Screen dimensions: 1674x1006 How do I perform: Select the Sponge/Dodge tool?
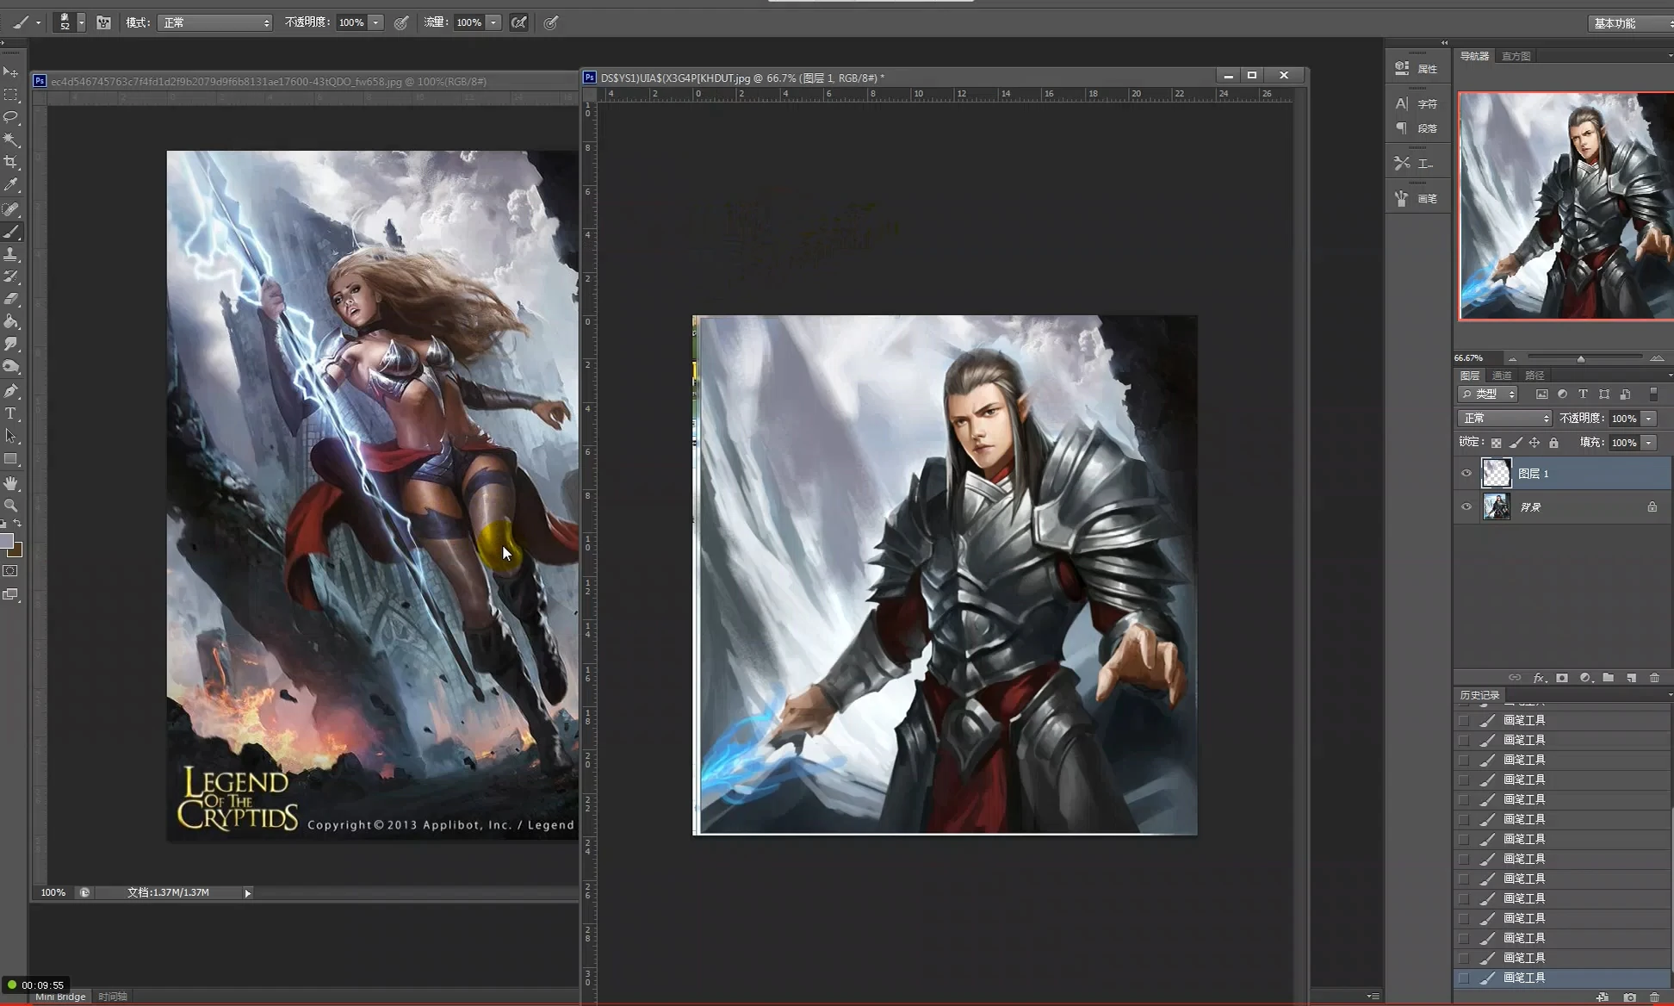[x=11, y=366]
